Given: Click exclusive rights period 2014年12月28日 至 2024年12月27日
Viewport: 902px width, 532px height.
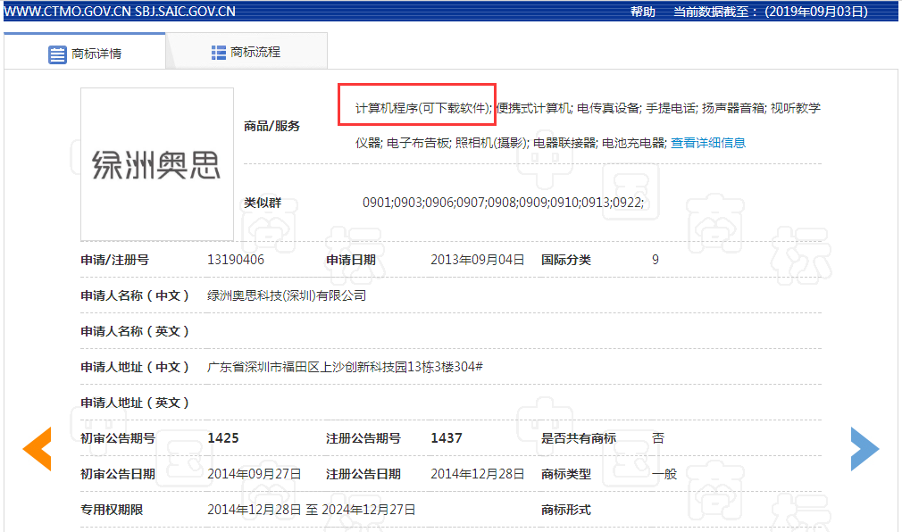Looking at the screenshot, I should click(311, 510).
